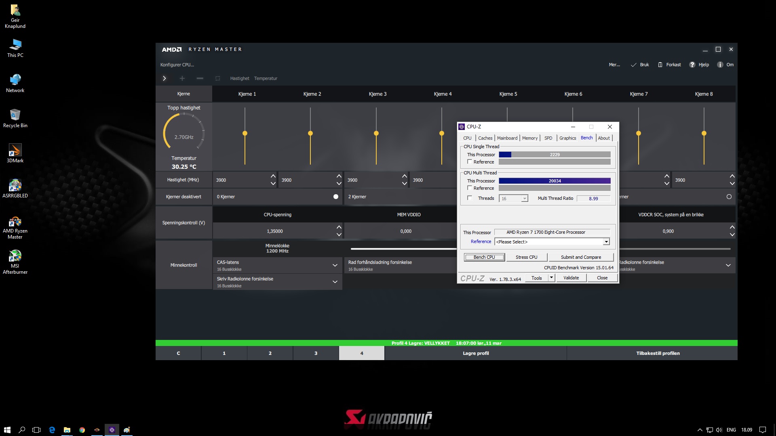This screenshot has height=436, width=776.
Task: Click the Kjerne 3 speed slider handle
Action: point(376,133)
